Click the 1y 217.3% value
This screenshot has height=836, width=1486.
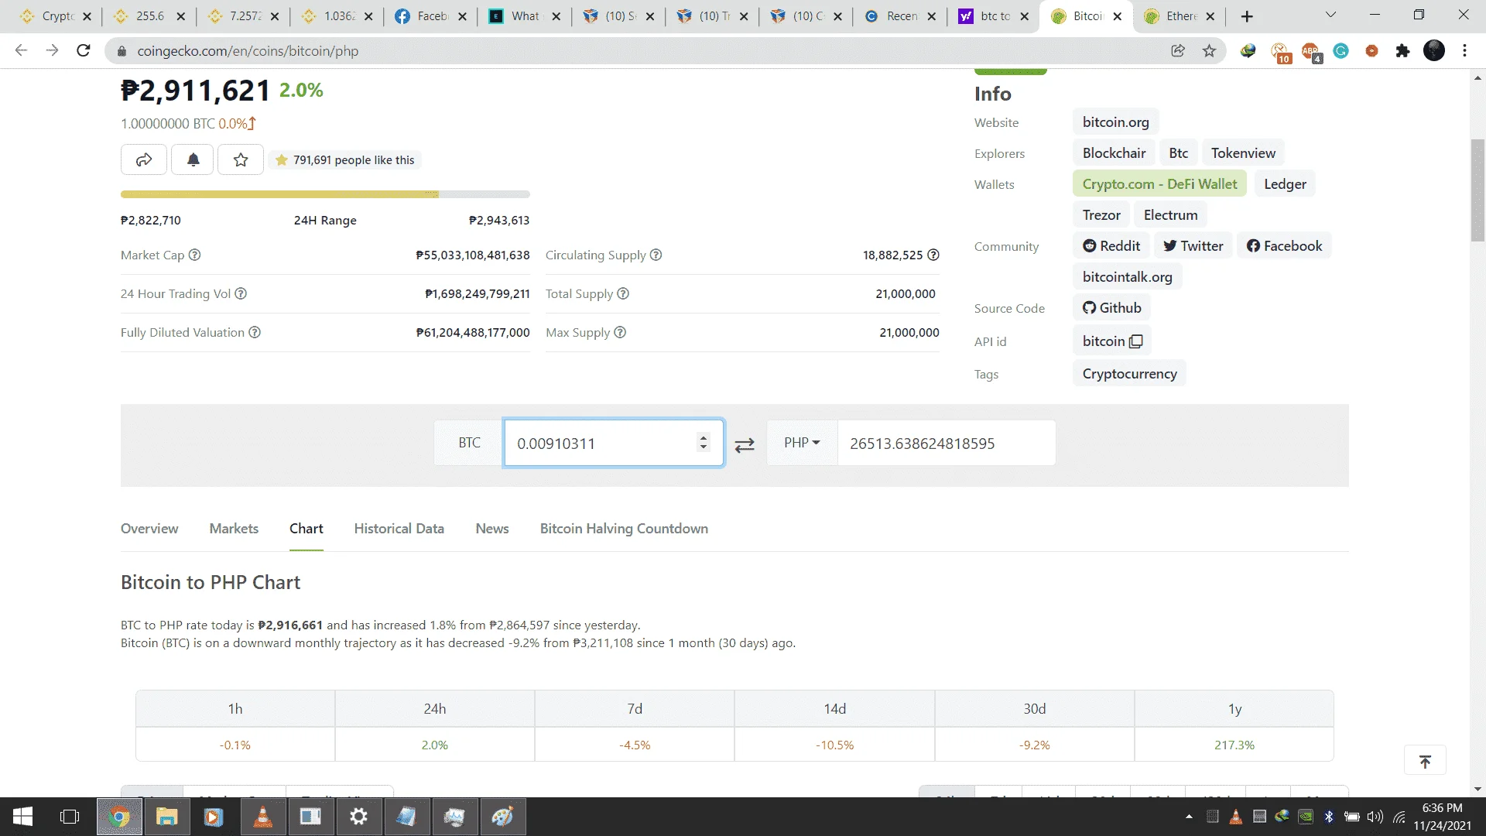coord(1234,745)
